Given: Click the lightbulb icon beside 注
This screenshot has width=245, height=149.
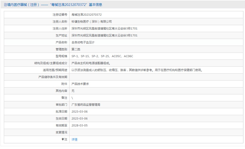Looking at the screenshot, I should [x=63, y=139].
